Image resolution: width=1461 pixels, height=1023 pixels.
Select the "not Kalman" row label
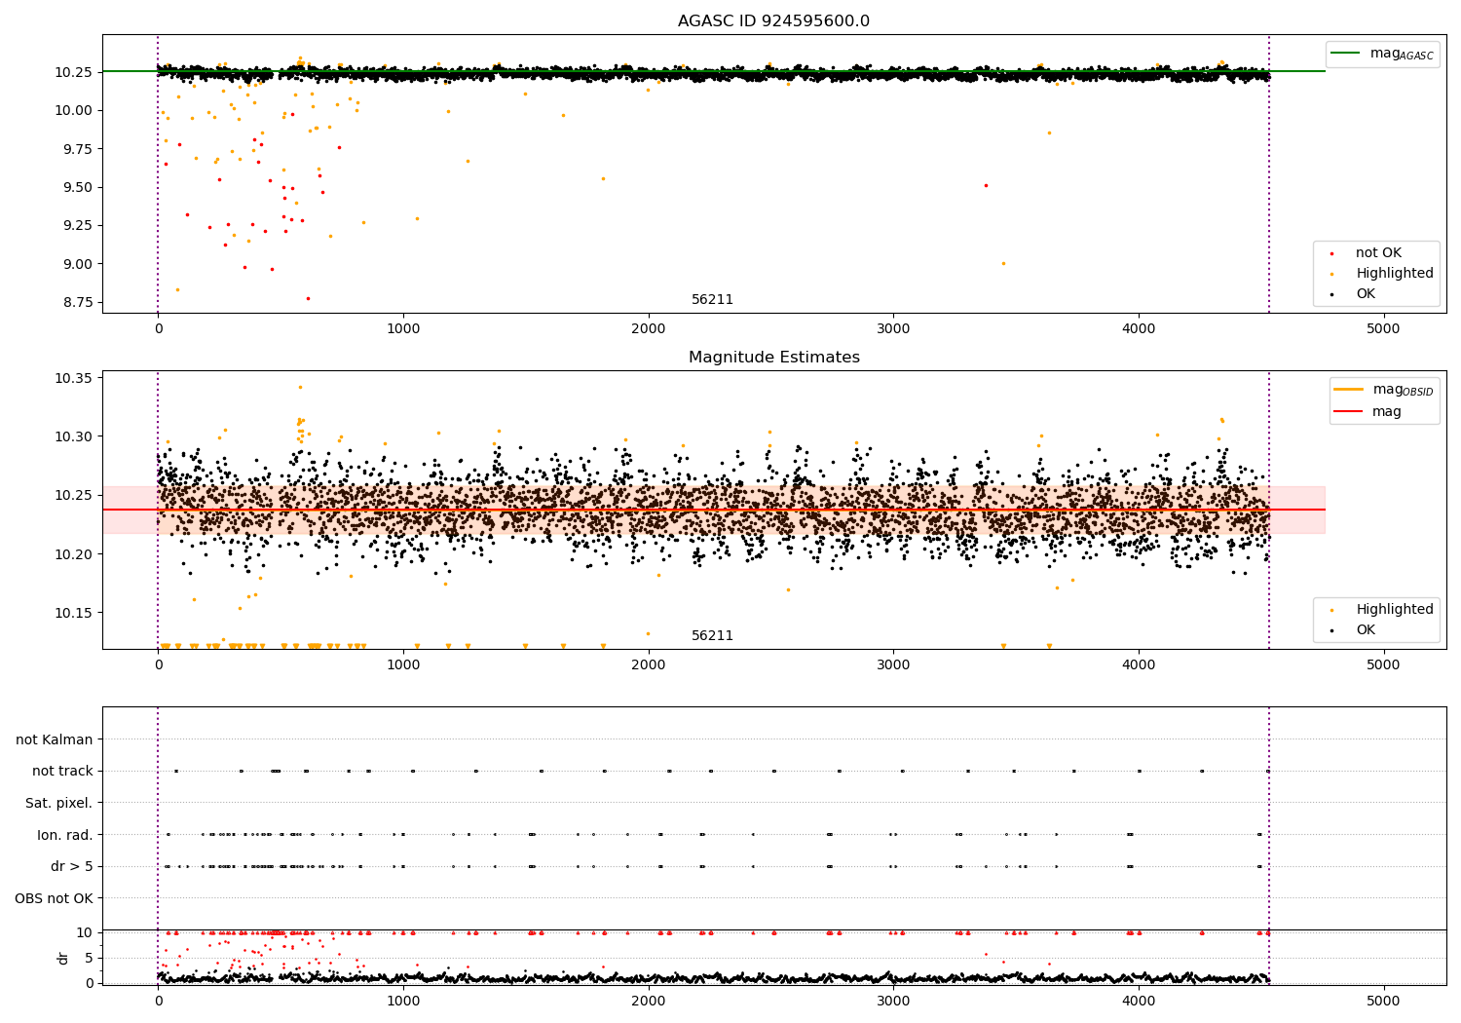(x=55, y=740)
